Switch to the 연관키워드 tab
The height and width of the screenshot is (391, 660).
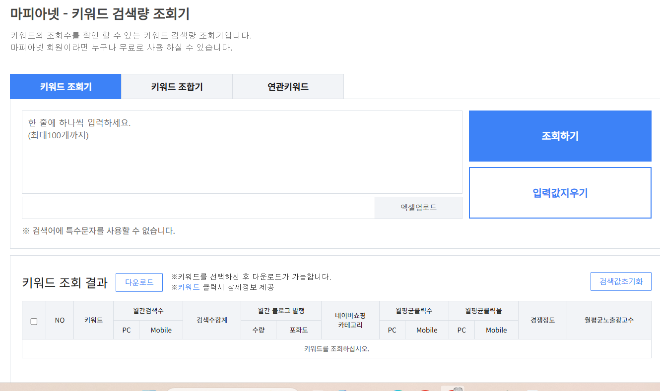tap(288, 86)
